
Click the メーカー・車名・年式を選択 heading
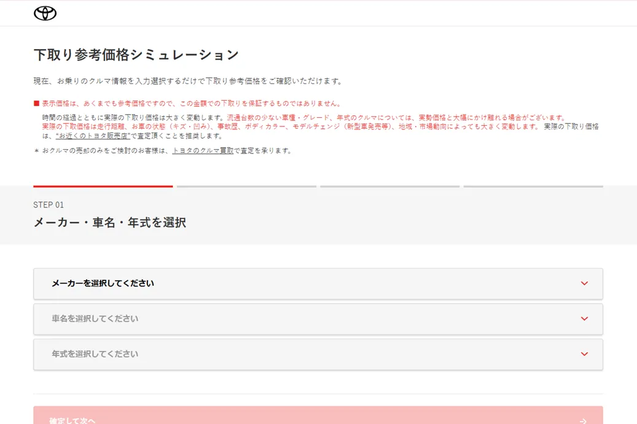[x=110, y=223]
